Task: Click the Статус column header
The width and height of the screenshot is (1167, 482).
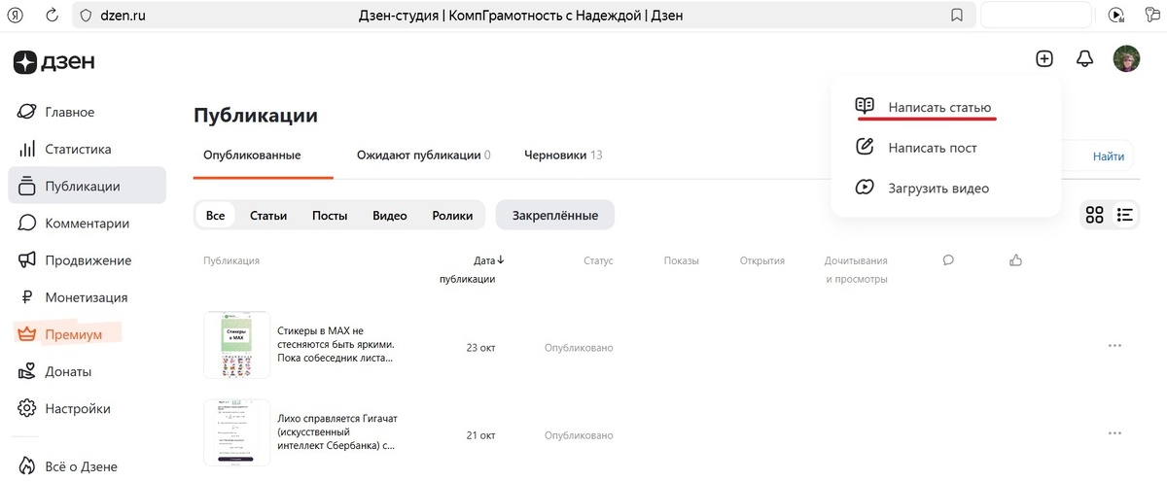Action: (x=598, y=260)
